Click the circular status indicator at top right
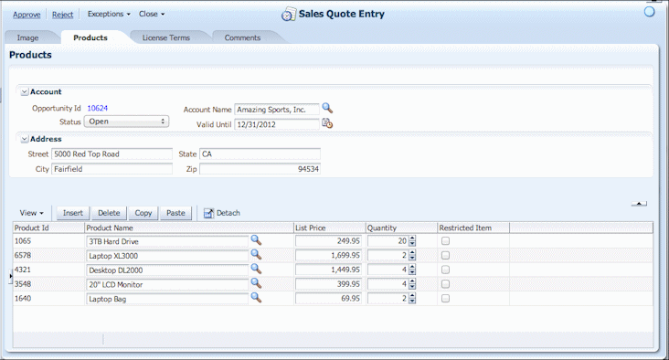The height and width of the screenshot is (360, 669). 649,12
